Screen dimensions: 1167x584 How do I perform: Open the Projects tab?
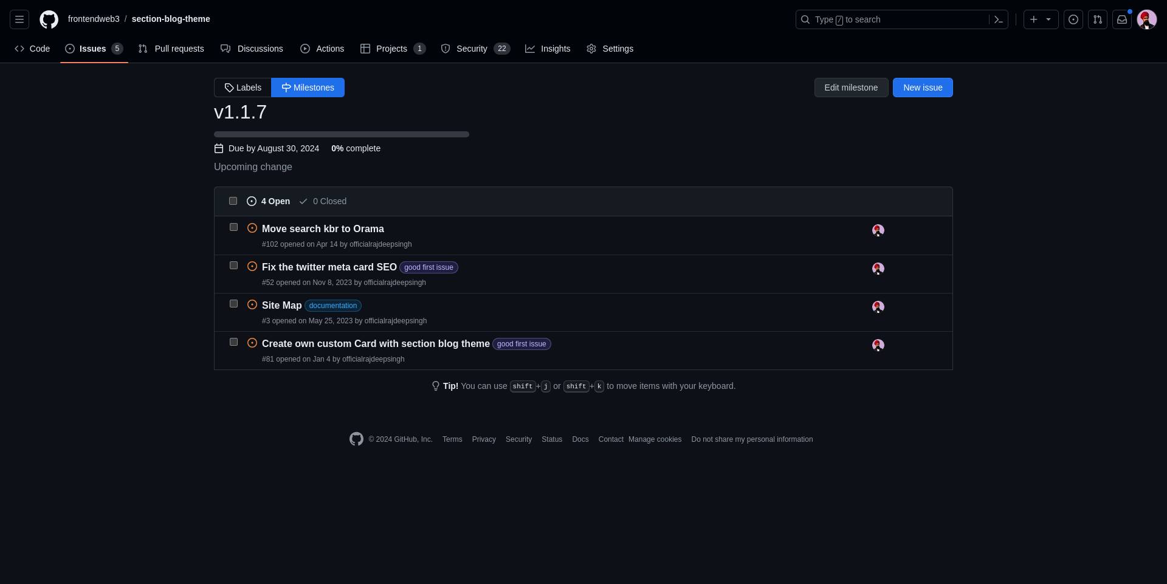tap(393, 49)
